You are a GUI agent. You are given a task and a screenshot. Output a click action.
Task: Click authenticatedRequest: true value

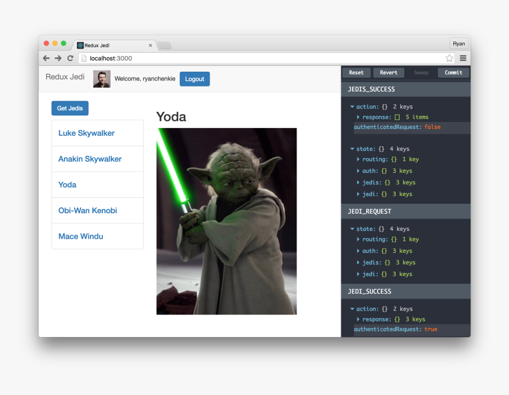431,329
